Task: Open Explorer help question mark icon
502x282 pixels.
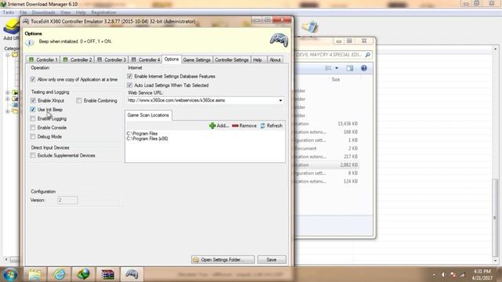Action: click(364, 68)
